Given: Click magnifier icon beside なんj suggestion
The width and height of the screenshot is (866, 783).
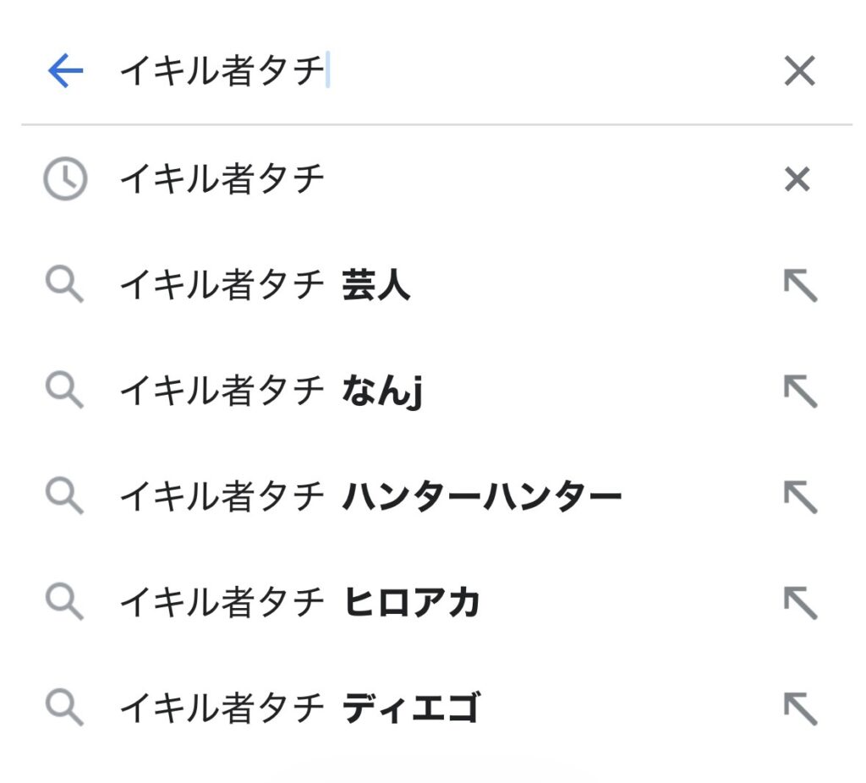Looking at the screenshot, I should (x=64, y=391).
